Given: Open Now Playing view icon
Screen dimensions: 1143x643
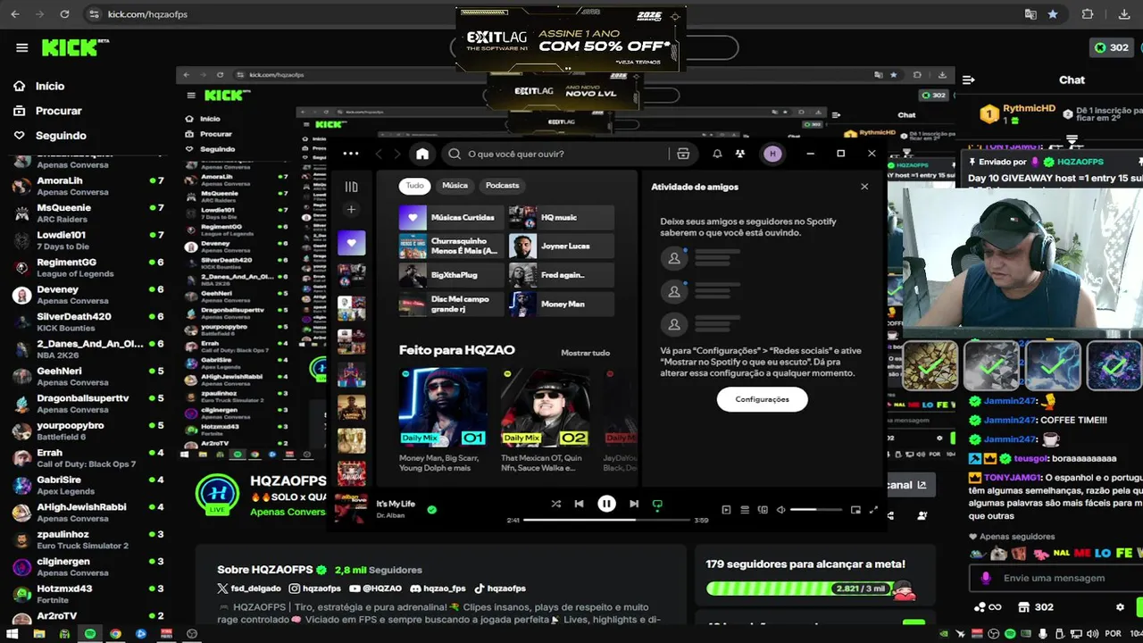Looking at the screenshot, I should click(726, 510).
